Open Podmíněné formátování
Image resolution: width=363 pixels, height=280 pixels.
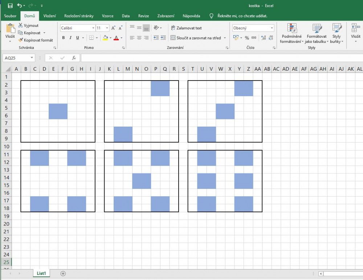point(291,34)
